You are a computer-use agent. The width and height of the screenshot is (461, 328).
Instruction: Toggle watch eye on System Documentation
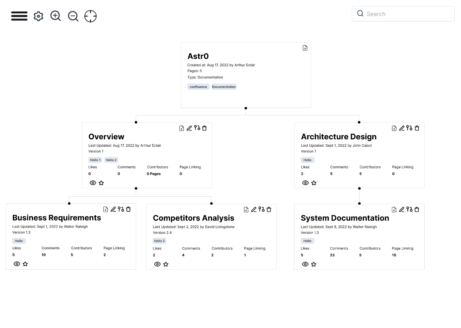305,264
